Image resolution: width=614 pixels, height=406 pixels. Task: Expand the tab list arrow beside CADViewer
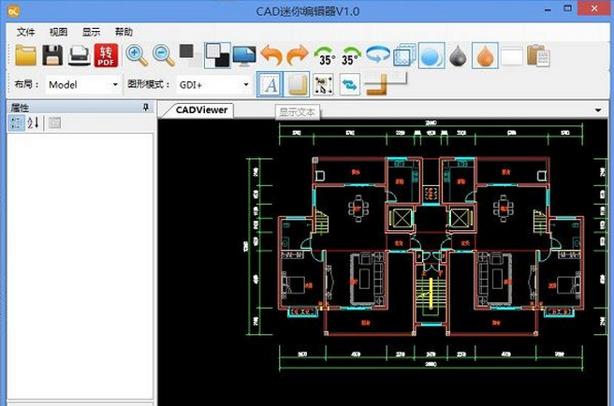coord(598,110)
